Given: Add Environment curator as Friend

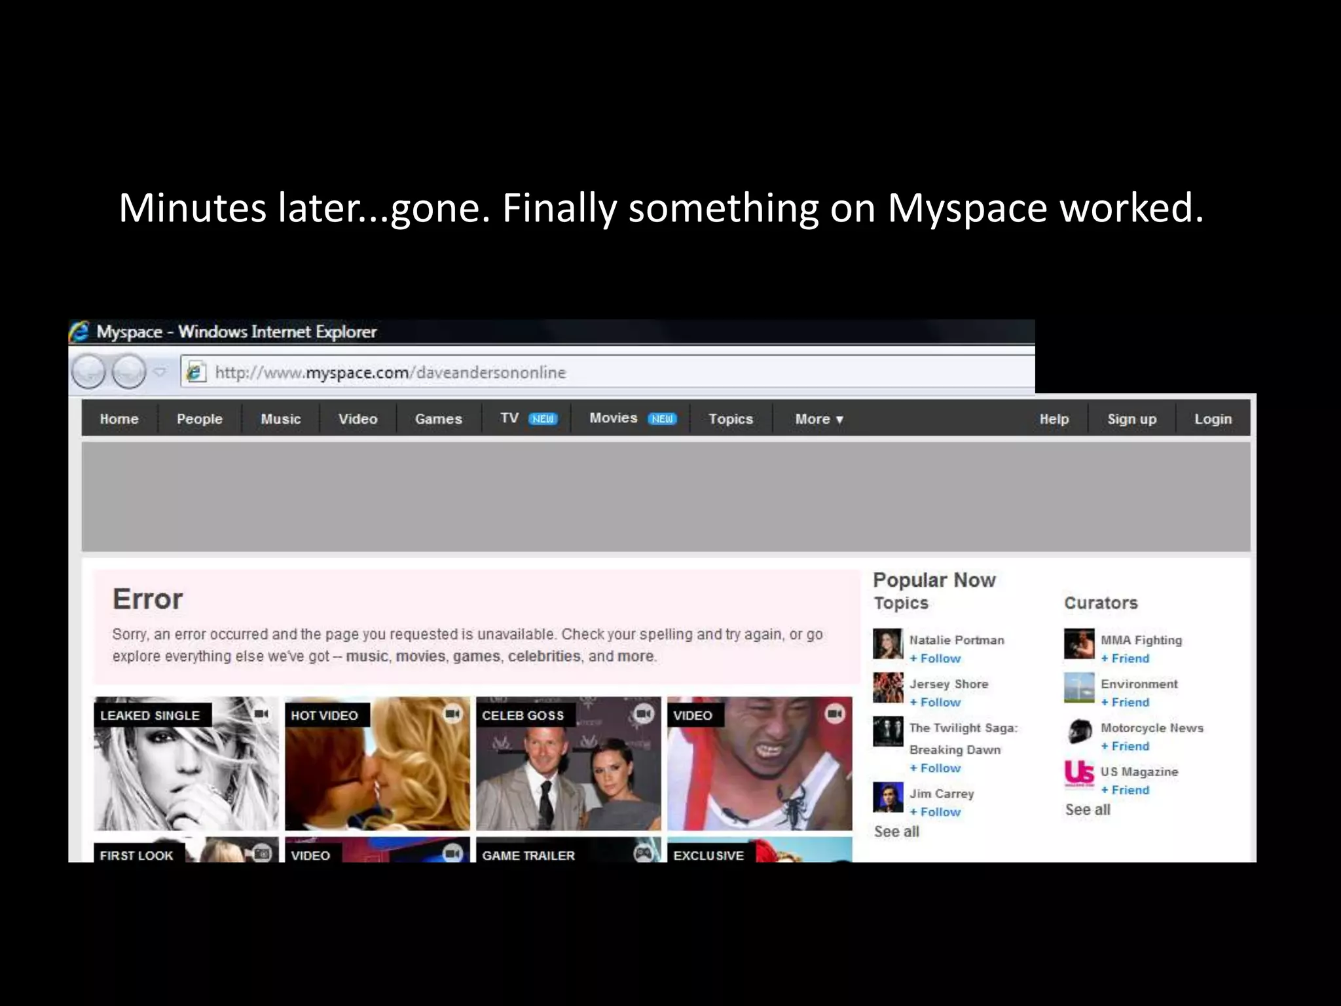Looking at the screenshot, I should 1125,702.
